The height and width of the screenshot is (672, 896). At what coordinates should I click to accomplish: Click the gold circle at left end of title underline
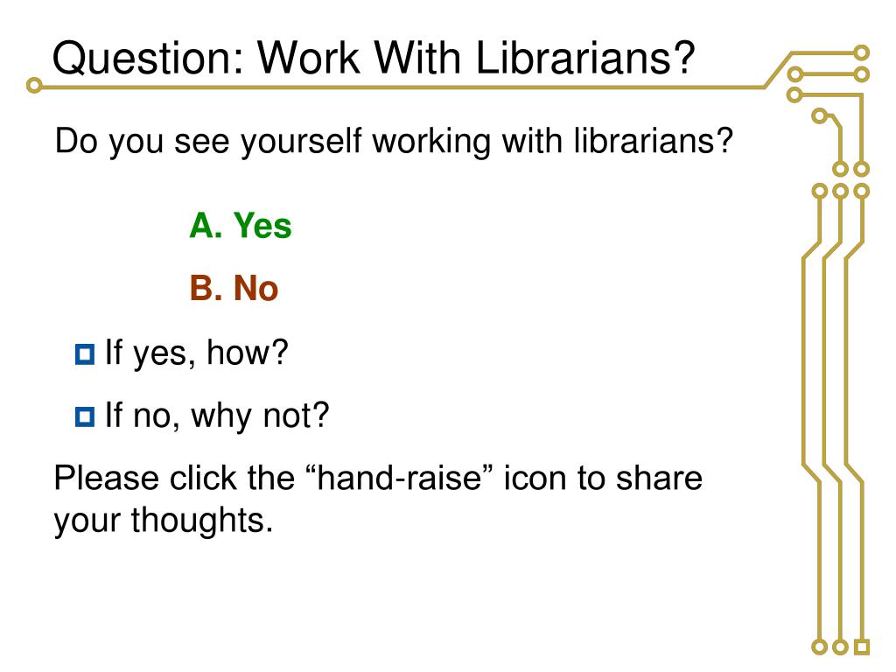click(x=34, y=86)
